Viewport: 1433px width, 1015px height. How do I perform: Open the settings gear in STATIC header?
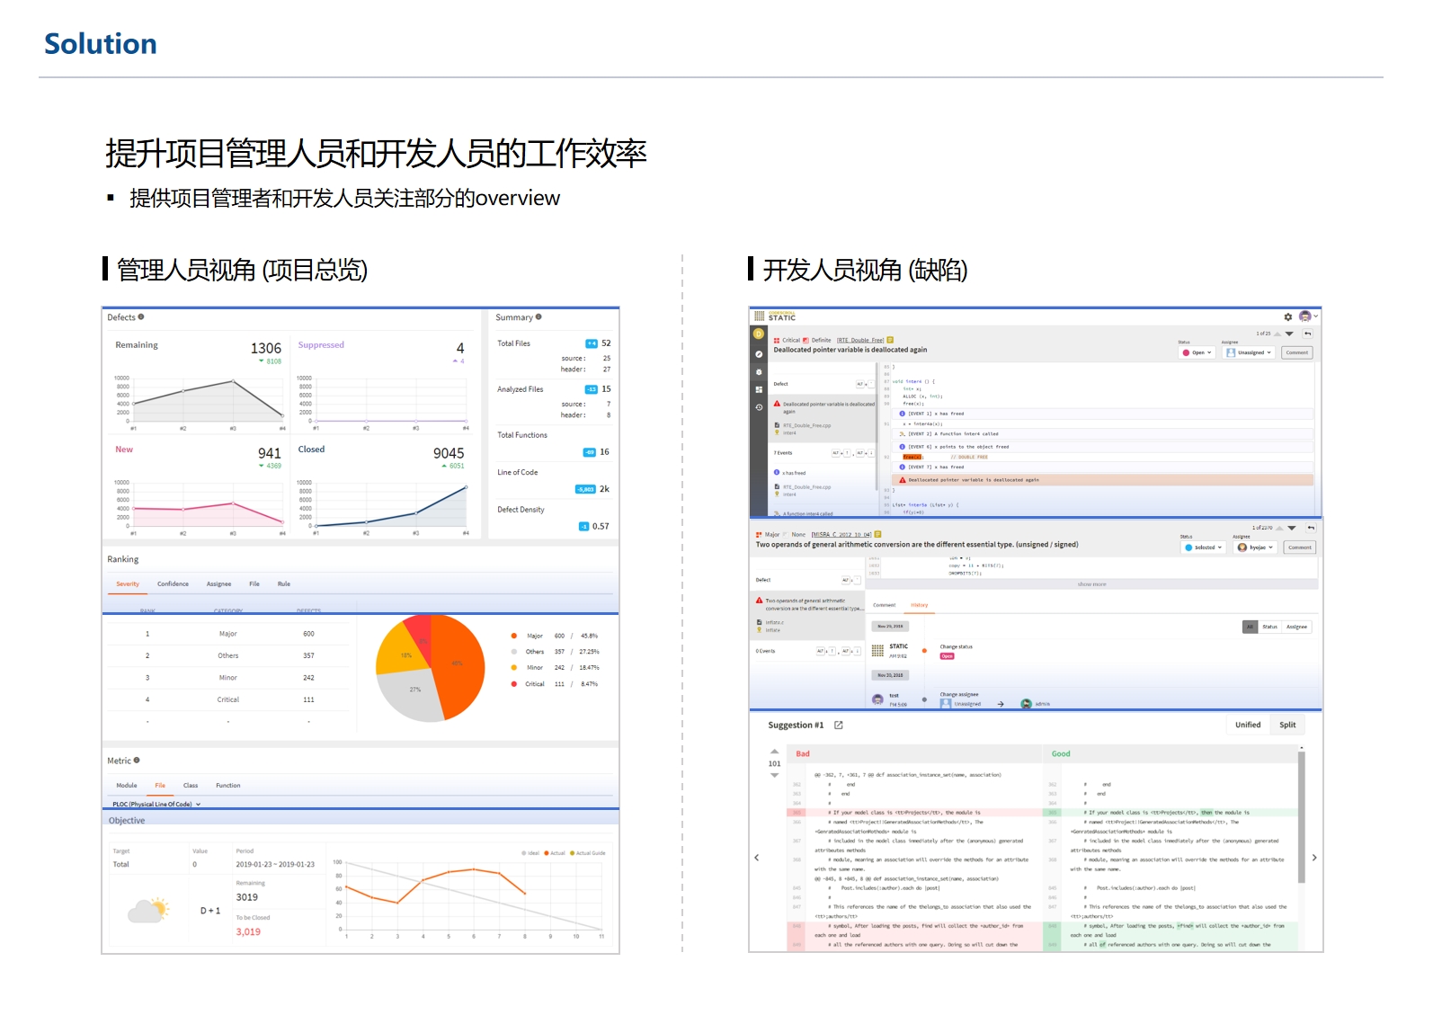pyautogui.click(x=1287, y=316)
